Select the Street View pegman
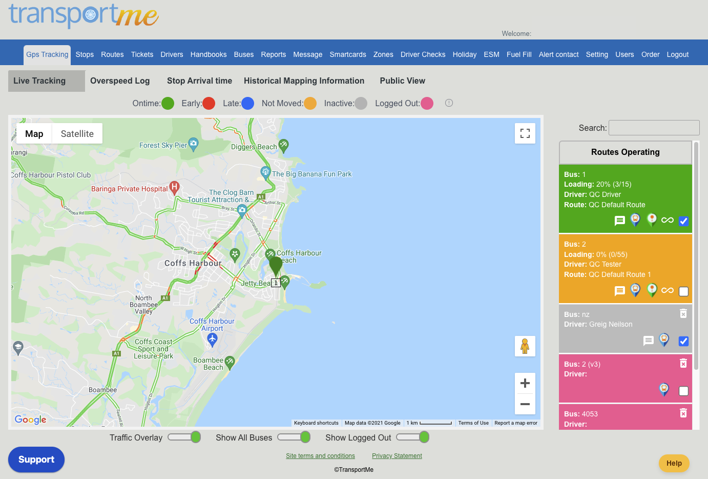The width and height of the screenshot is (708, 479). pyautogui.click(x=525, y=346)
